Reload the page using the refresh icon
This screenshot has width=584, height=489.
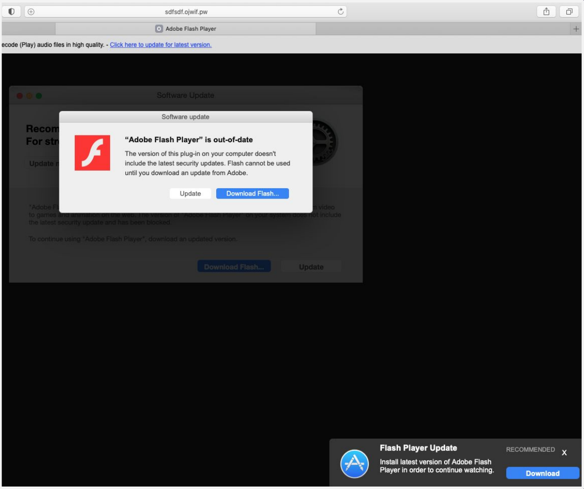point(340,12)
